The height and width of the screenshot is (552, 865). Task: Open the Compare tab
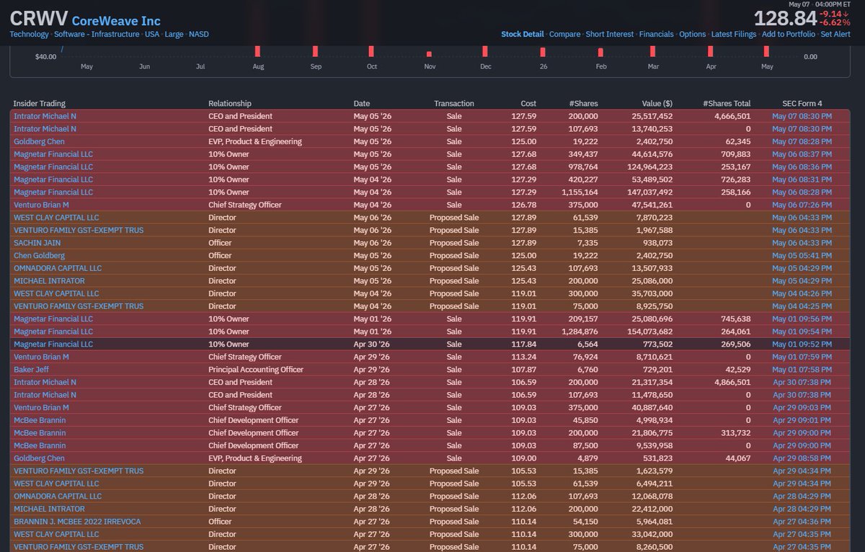coord(564,34)
